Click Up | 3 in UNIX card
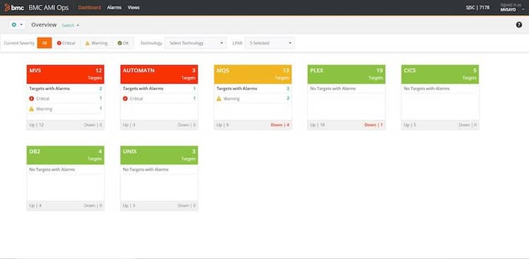This screenshot has height=259, width=529. (129, 206)
